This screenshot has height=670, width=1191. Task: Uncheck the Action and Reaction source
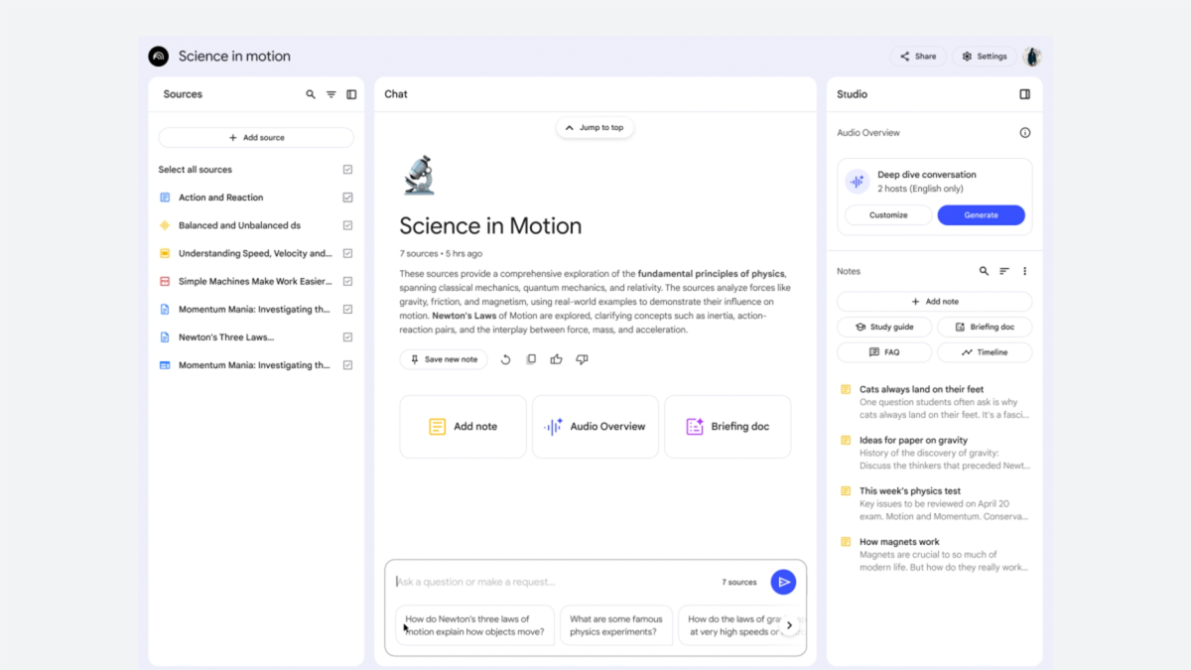click(346, 197)
